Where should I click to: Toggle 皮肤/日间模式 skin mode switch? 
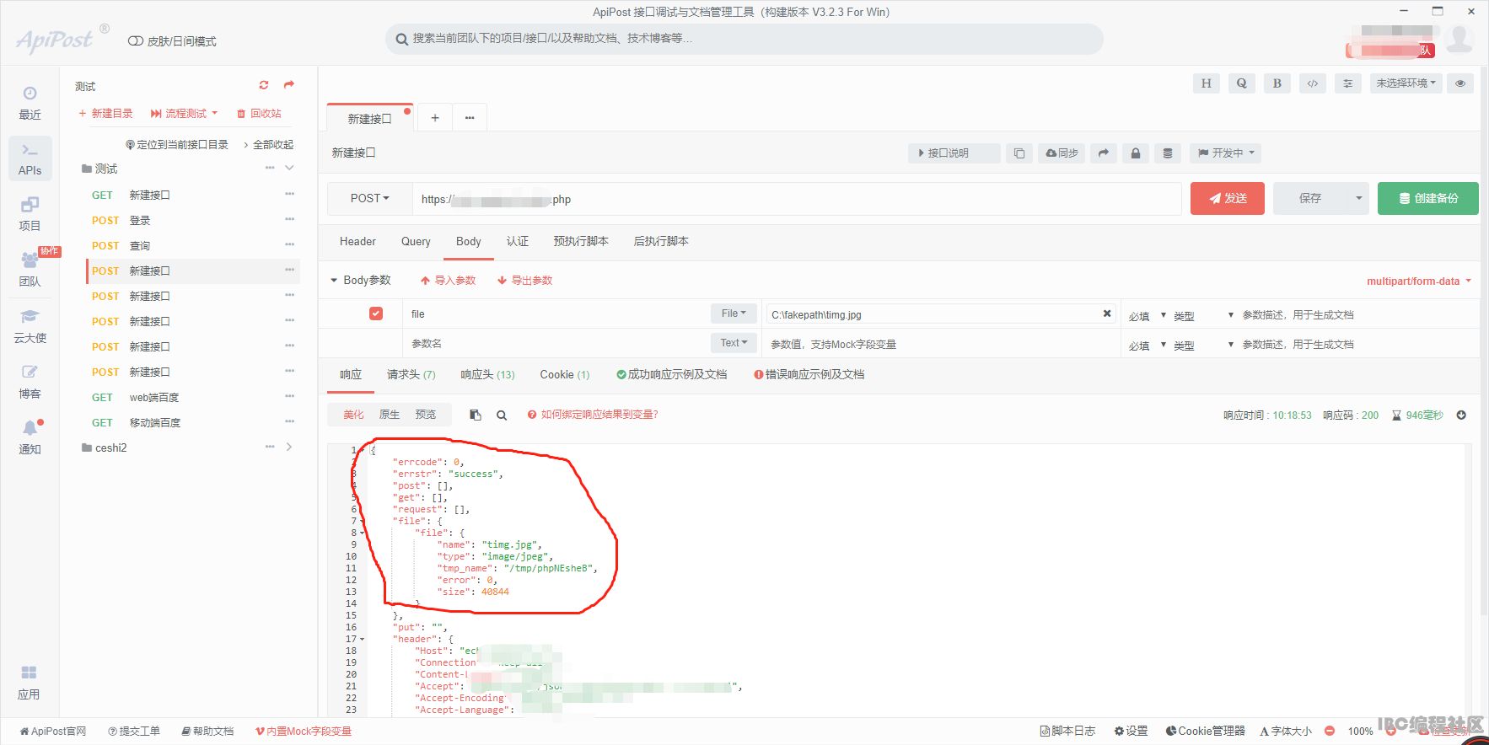coord(135,41)
